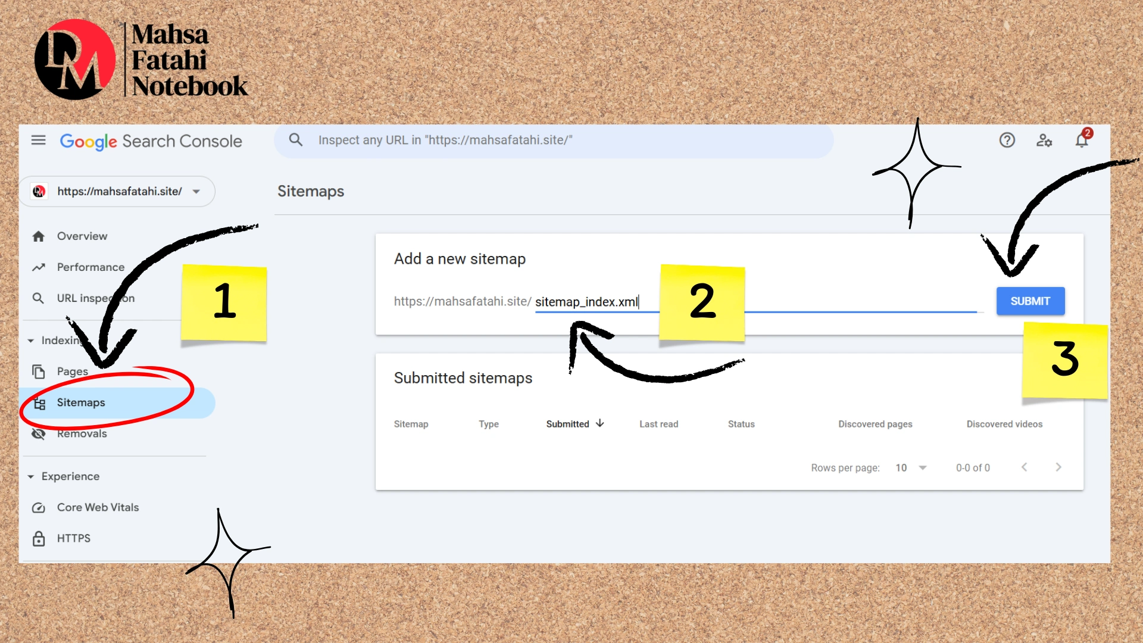Click the Add a new sitemap heading
This screenshot has height=643, width=1143.
460,259
